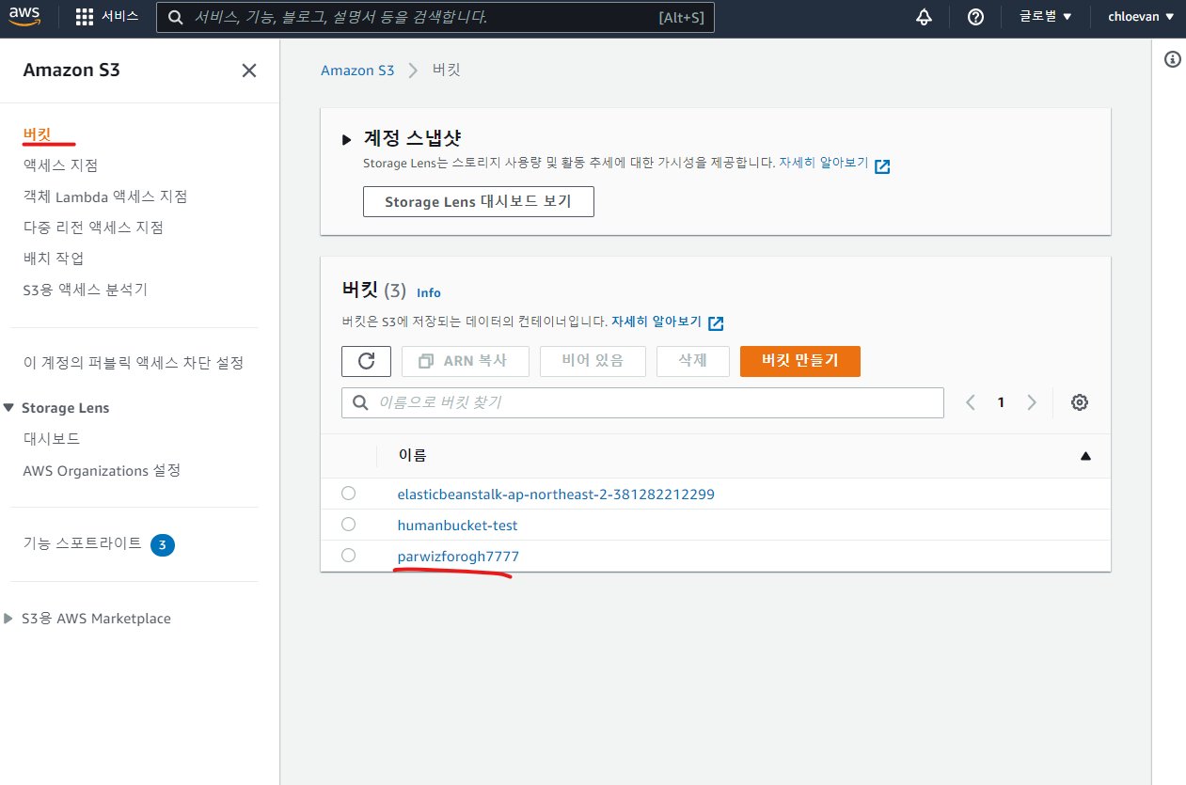Screen dimensions: 1186x785
Task: Open bucket table preferences gear icon
Action: pyautogui.click(x=1080, y=402)
